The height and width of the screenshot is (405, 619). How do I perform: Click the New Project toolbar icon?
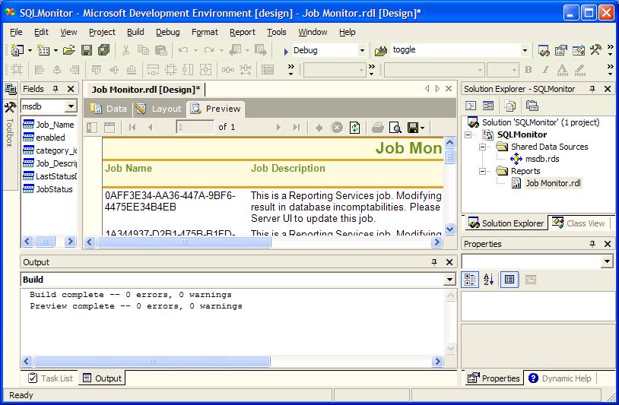[x=17, y=50]
